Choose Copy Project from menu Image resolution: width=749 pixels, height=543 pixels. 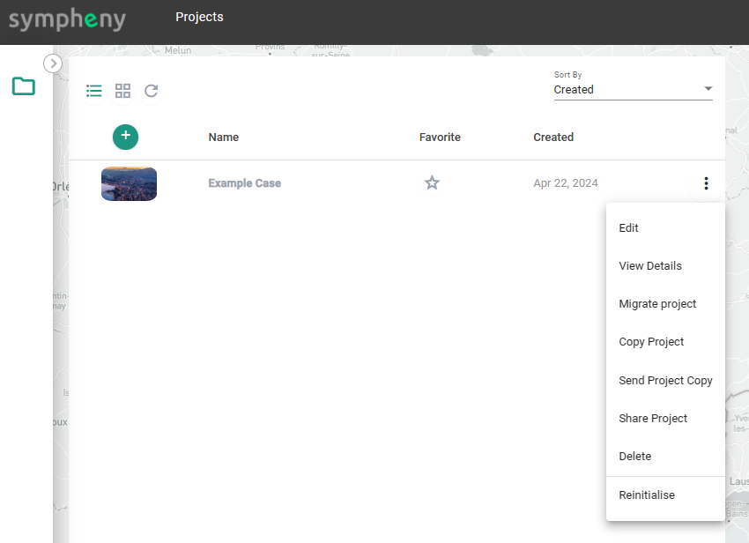[651, 342]
